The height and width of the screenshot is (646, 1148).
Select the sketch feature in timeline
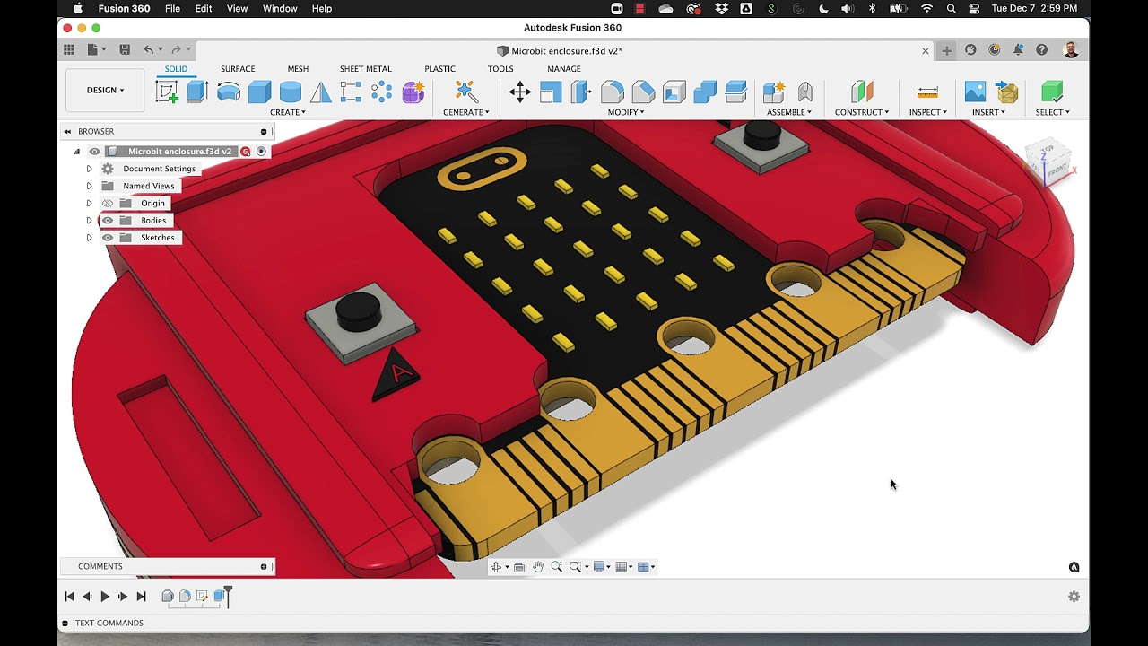tap(202, 596)
